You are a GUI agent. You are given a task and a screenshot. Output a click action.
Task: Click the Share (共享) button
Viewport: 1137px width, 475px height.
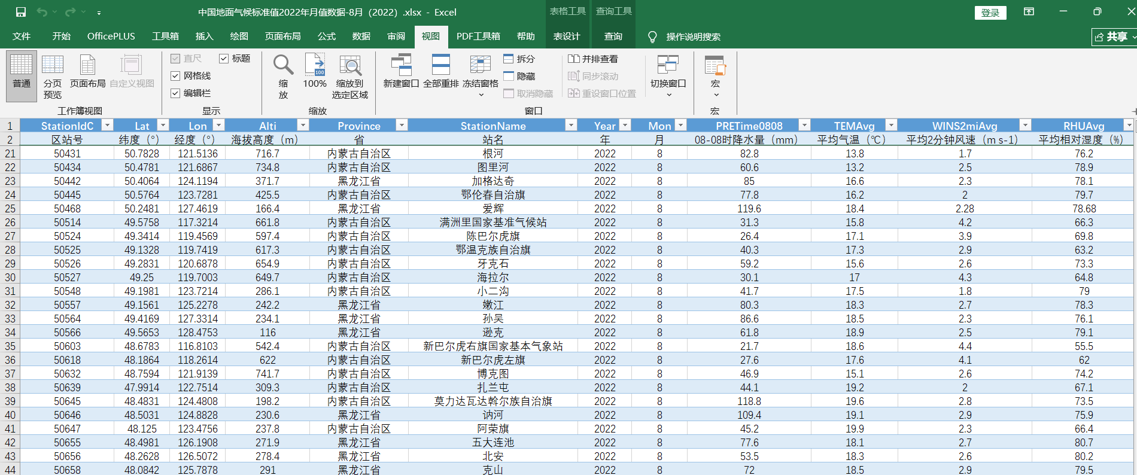coord(1114,36)
